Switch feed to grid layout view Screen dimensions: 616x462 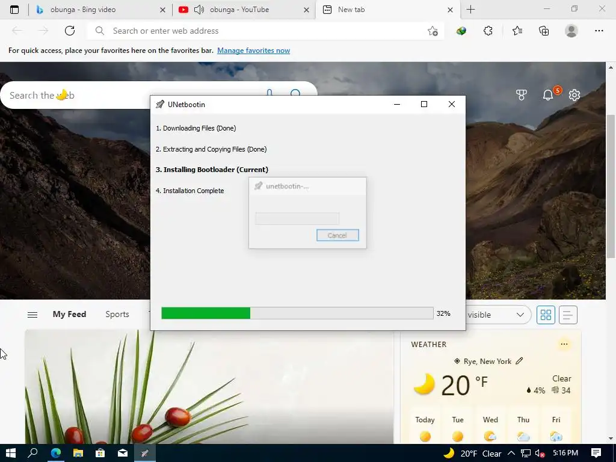(546, 315)
